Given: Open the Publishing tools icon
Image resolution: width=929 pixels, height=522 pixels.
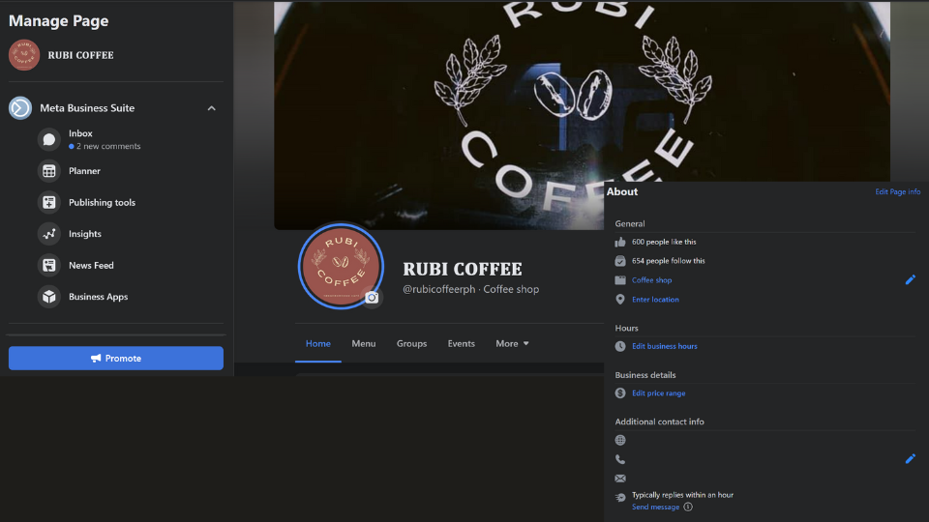Looking at the screenshot, I should (x=49, y=202).
